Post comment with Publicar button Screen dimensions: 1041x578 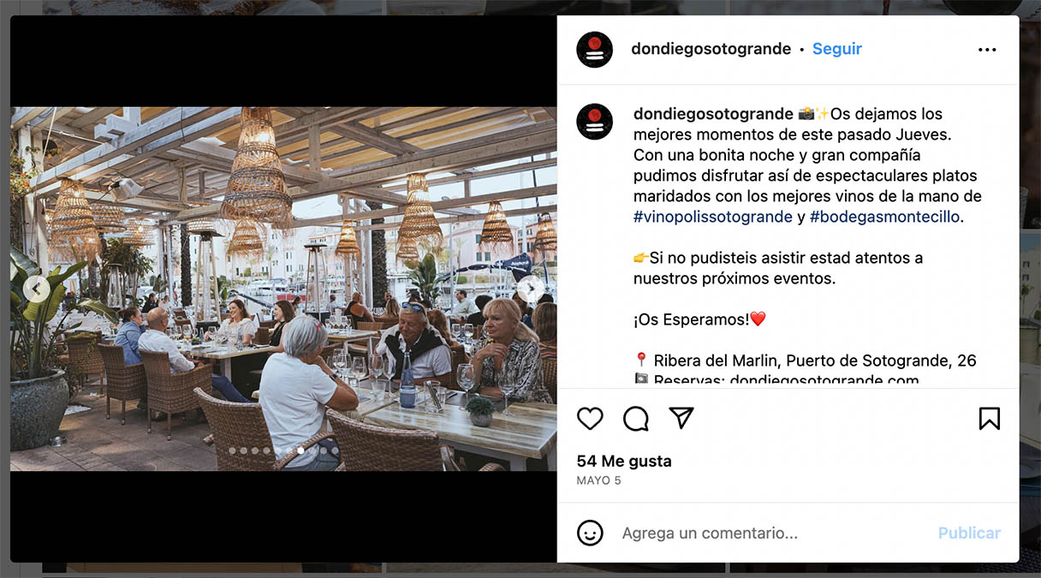coord(969,533)
